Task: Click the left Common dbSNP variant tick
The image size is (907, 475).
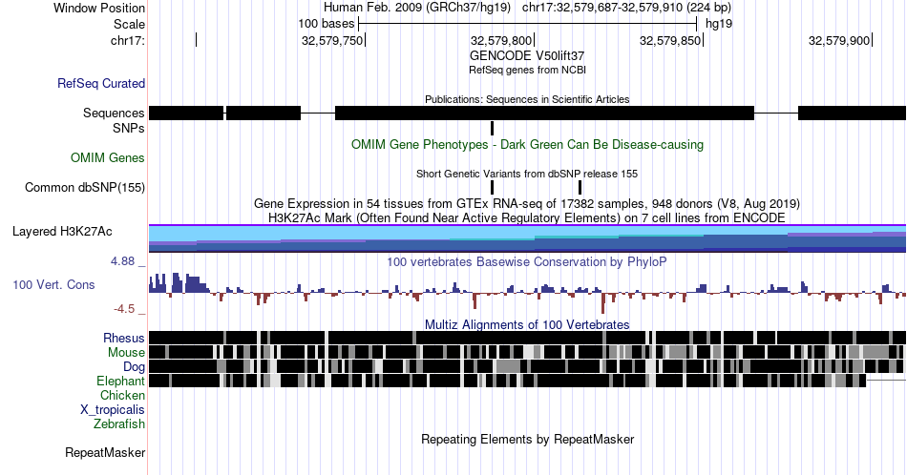Action: coord(493,187)
